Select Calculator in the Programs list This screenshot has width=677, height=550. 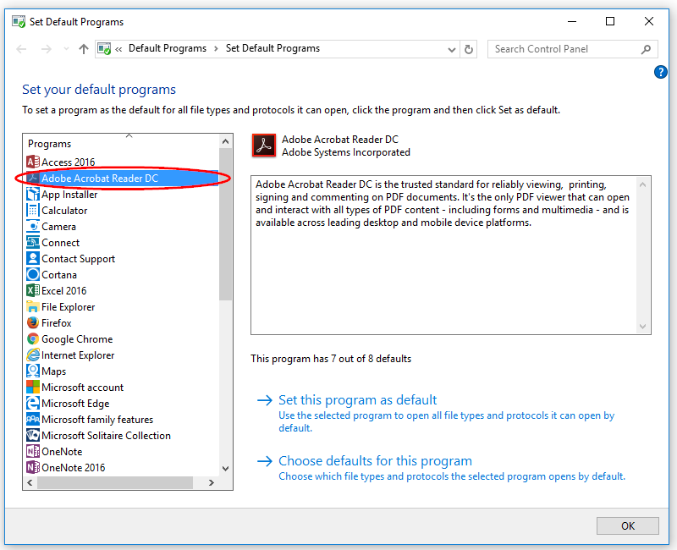(x=64, y=210)
